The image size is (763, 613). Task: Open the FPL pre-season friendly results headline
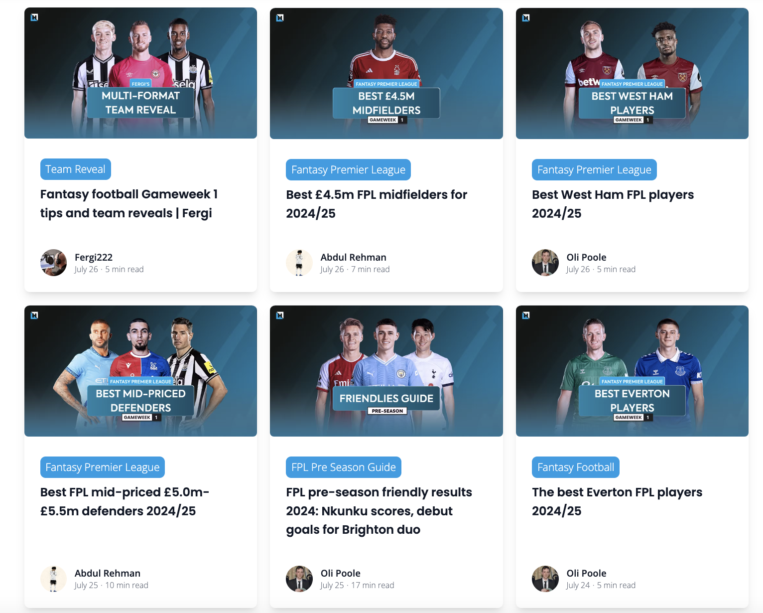[379, 511]
